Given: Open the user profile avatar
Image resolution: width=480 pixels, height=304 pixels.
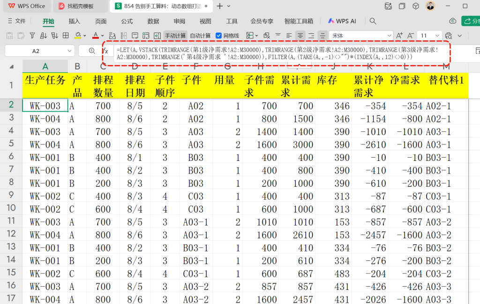Looking at the screenshot, I should tap(430, 6).
